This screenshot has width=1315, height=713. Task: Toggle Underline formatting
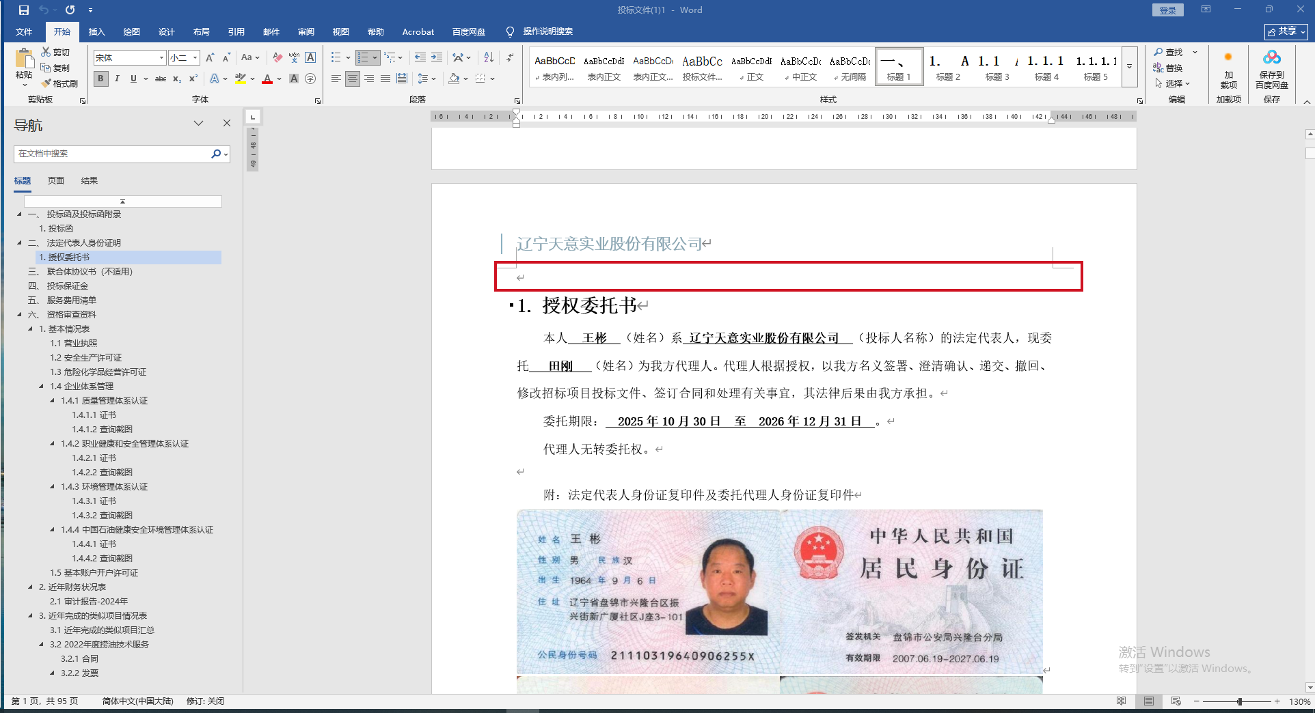(x=133, y=79)
